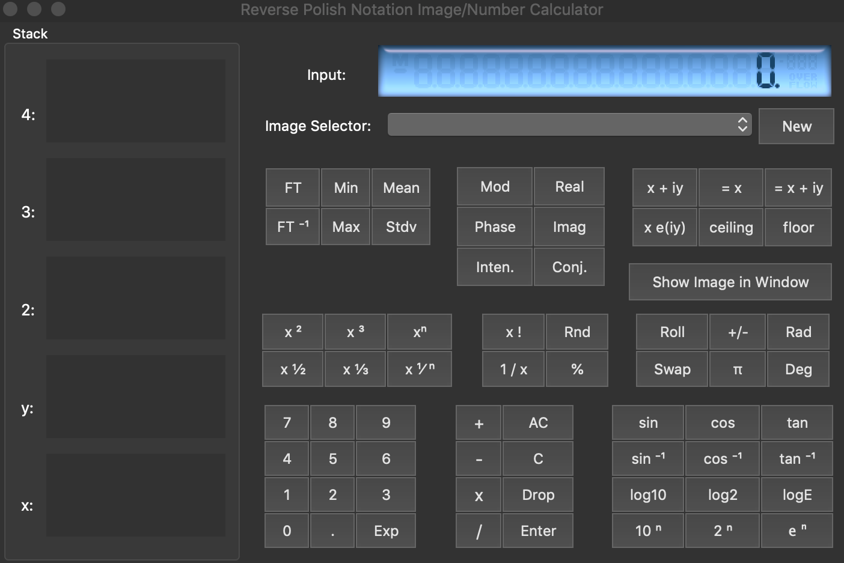Click the = x + iy button
This screenshot has height=563, width=844.
pos(798,187)
